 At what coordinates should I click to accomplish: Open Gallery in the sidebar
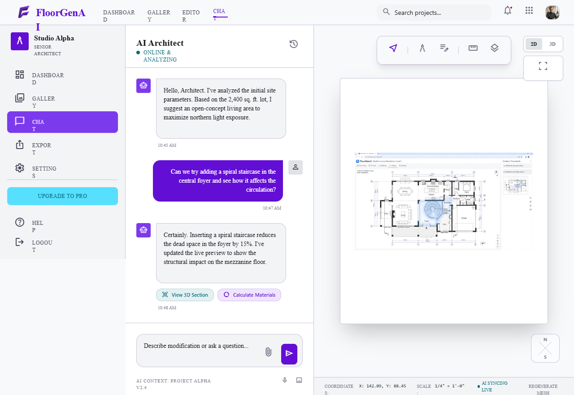tap(62, 100)
